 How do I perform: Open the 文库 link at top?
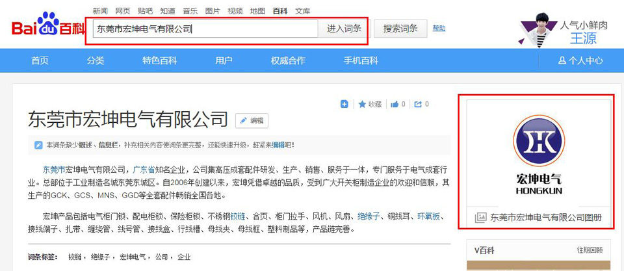point(303,11)
